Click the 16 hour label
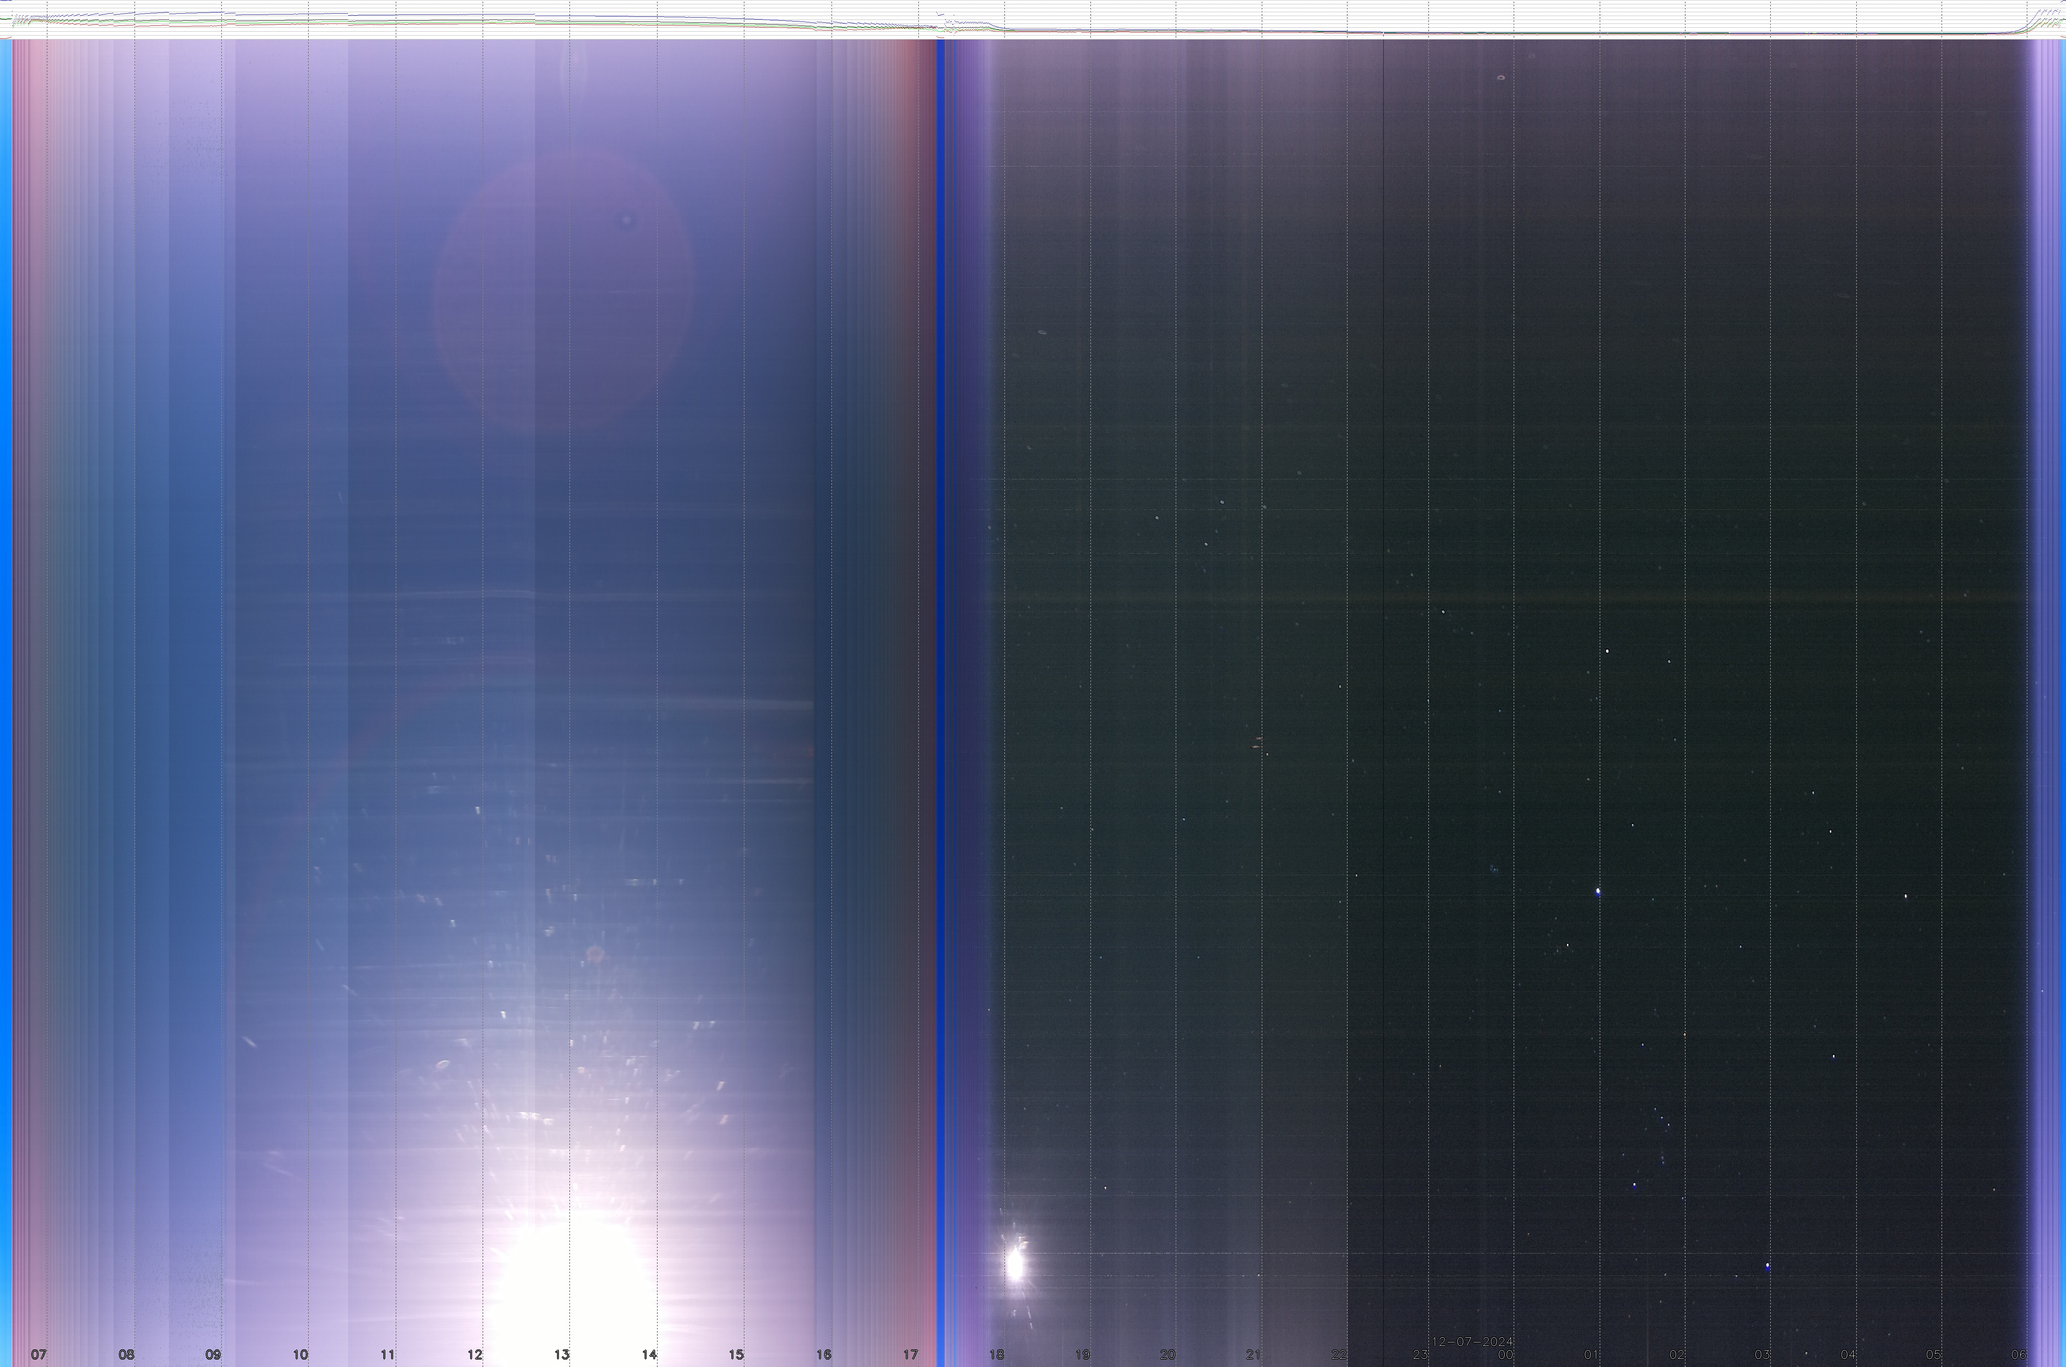This screenshot has height=1367, width=2066. tap(823, 1354)
